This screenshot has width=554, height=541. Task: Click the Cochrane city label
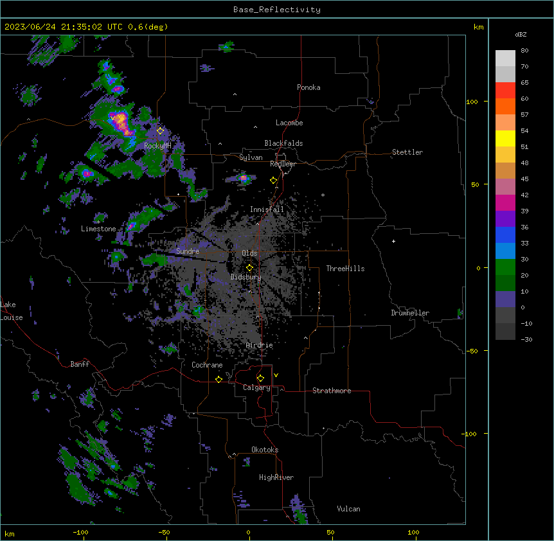point(207,365)
